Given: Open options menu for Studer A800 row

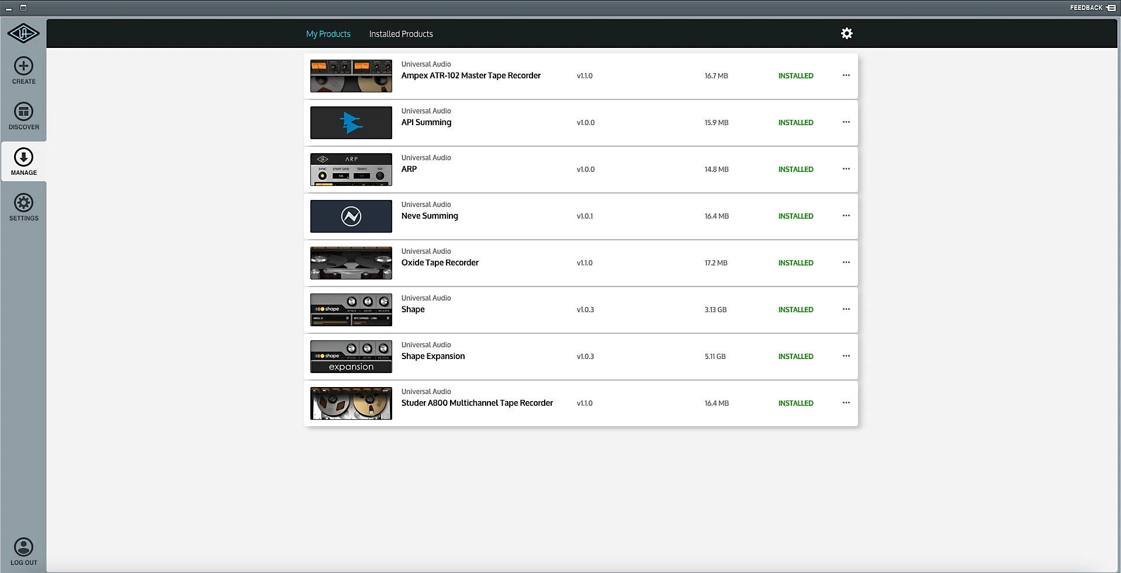Looking at the screenshot, I should (846, 403).
